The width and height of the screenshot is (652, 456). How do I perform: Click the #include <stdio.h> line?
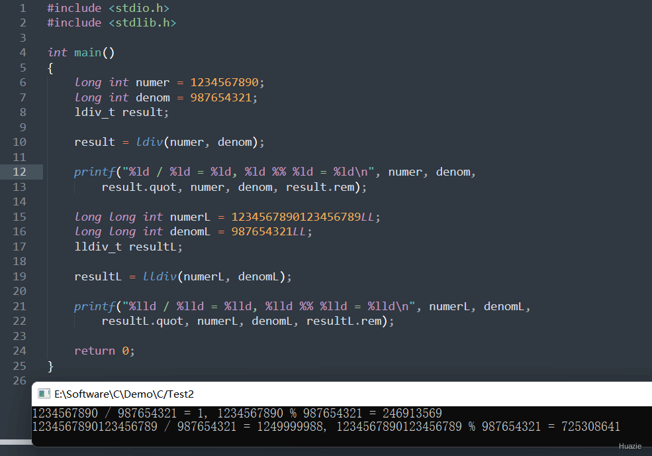point(108,9)
